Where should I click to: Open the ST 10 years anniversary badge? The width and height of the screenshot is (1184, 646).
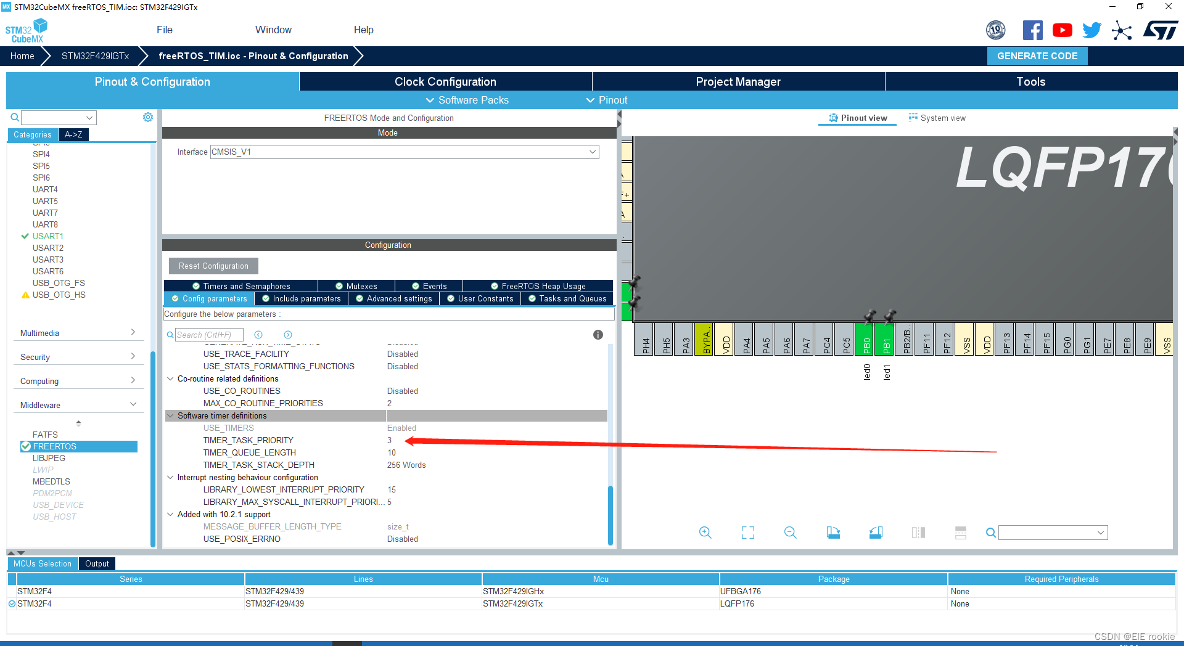(996, 30)
